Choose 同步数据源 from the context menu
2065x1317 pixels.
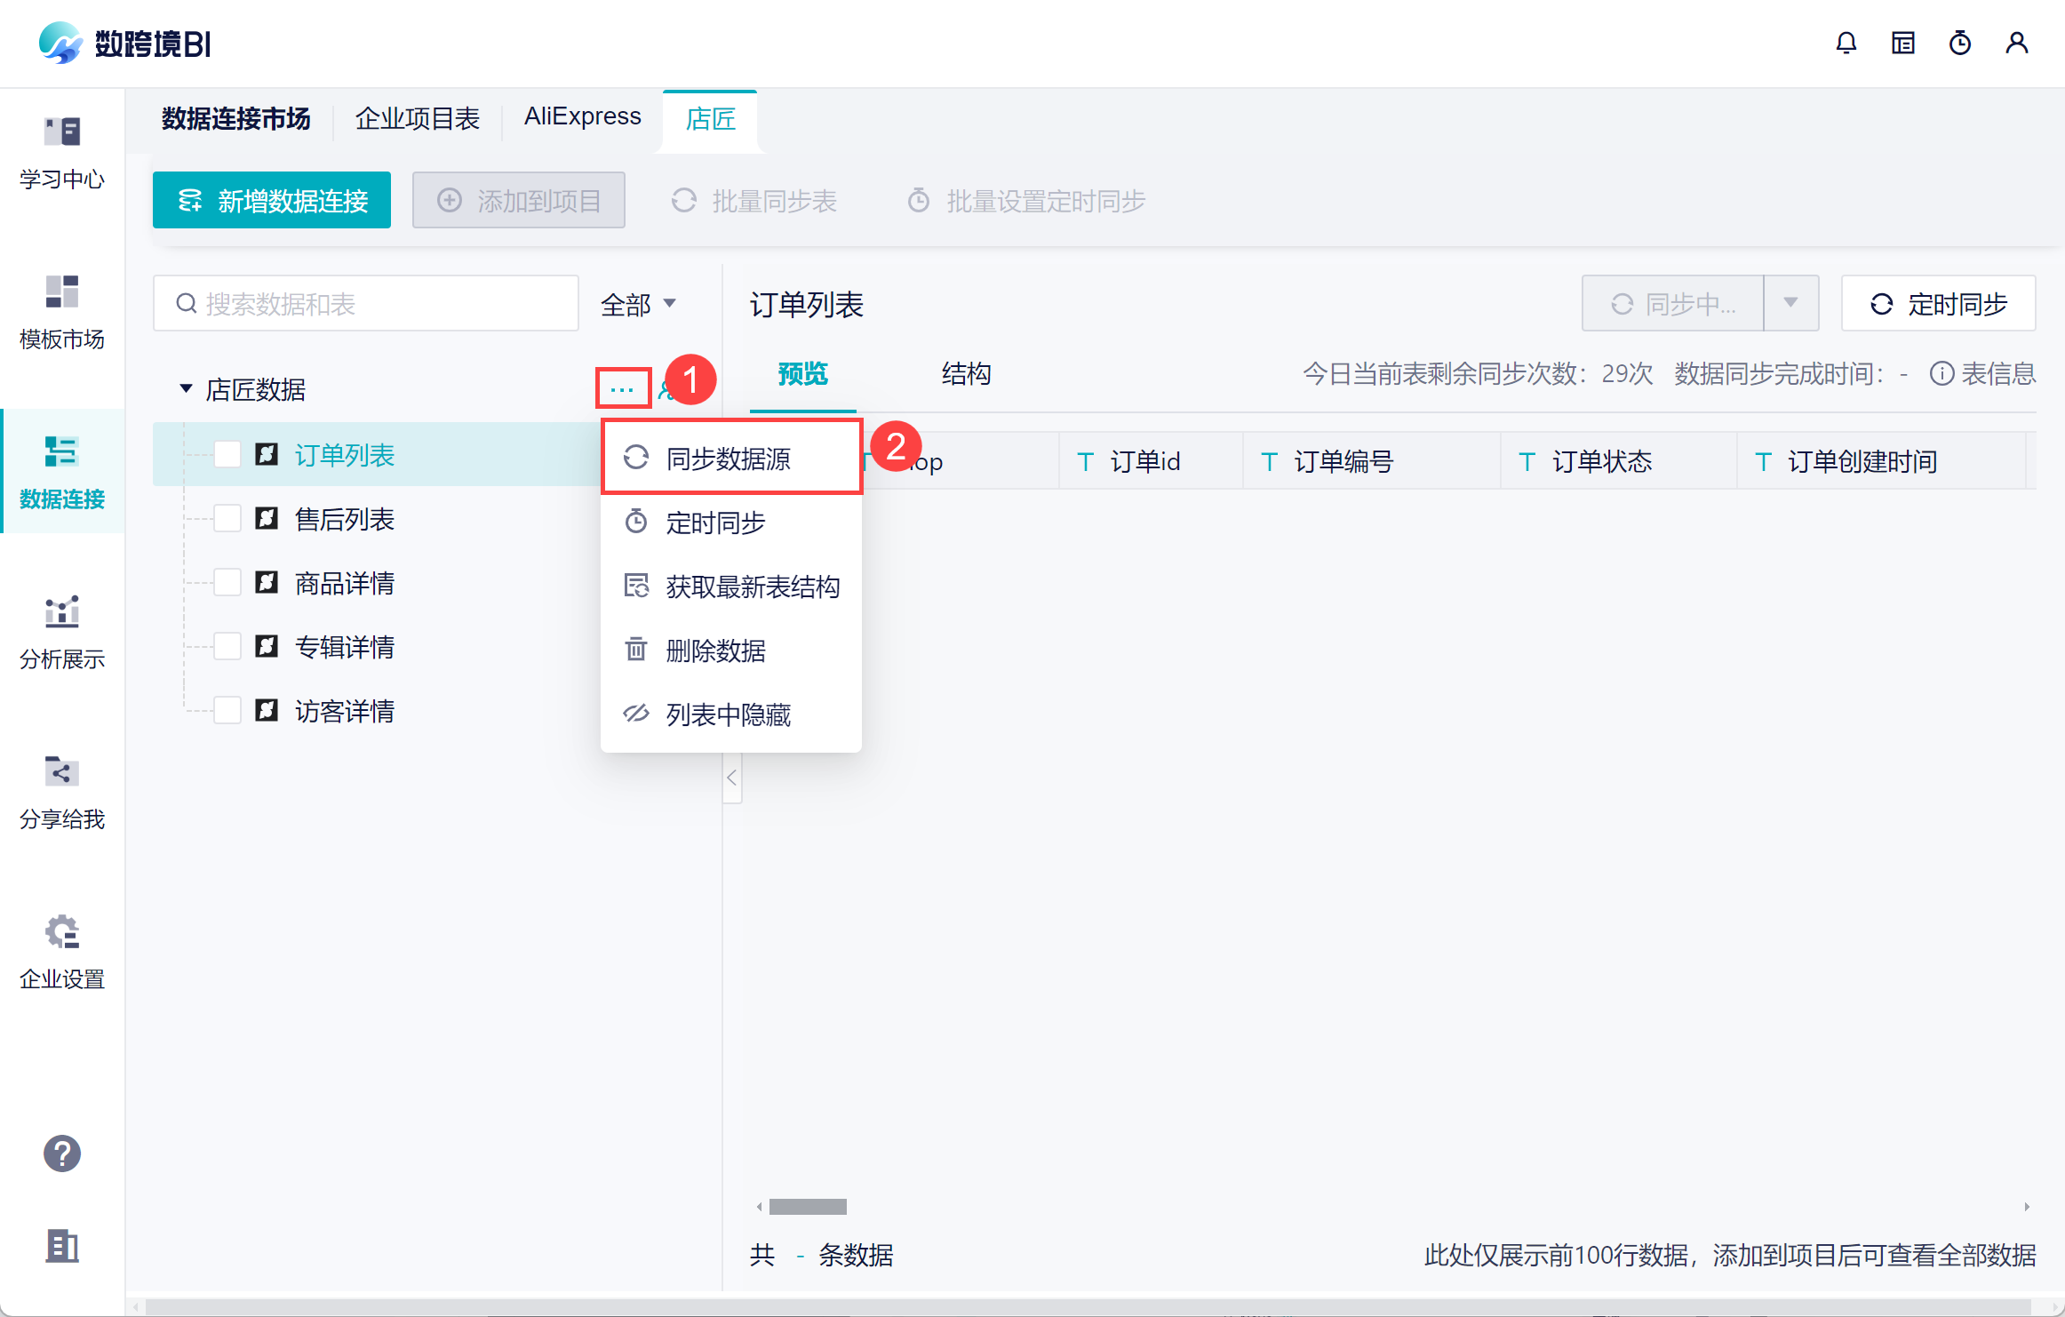(x=730, y=459)
